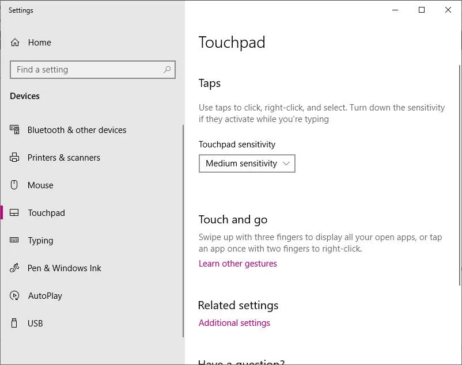
Task: Click the 'Use taps to click' description
Action: pyautogui.click(x=321, y=113)
